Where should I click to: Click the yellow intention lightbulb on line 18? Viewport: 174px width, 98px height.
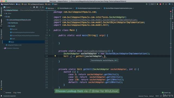(55, 56)
